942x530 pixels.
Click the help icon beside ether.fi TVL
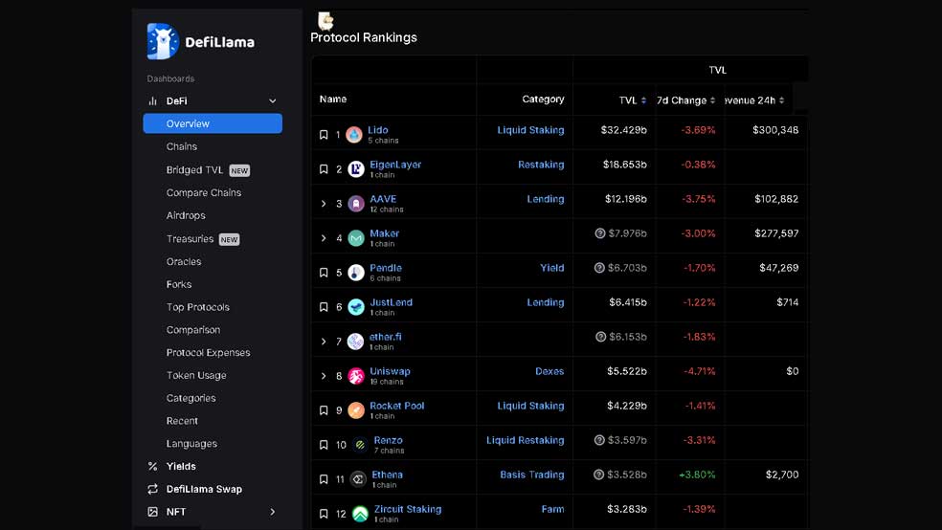coord(601,337)
